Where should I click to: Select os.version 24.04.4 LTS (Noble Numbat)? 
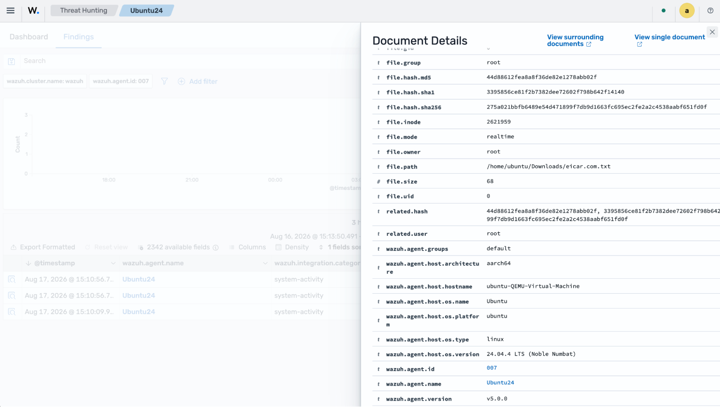point(531,354)
